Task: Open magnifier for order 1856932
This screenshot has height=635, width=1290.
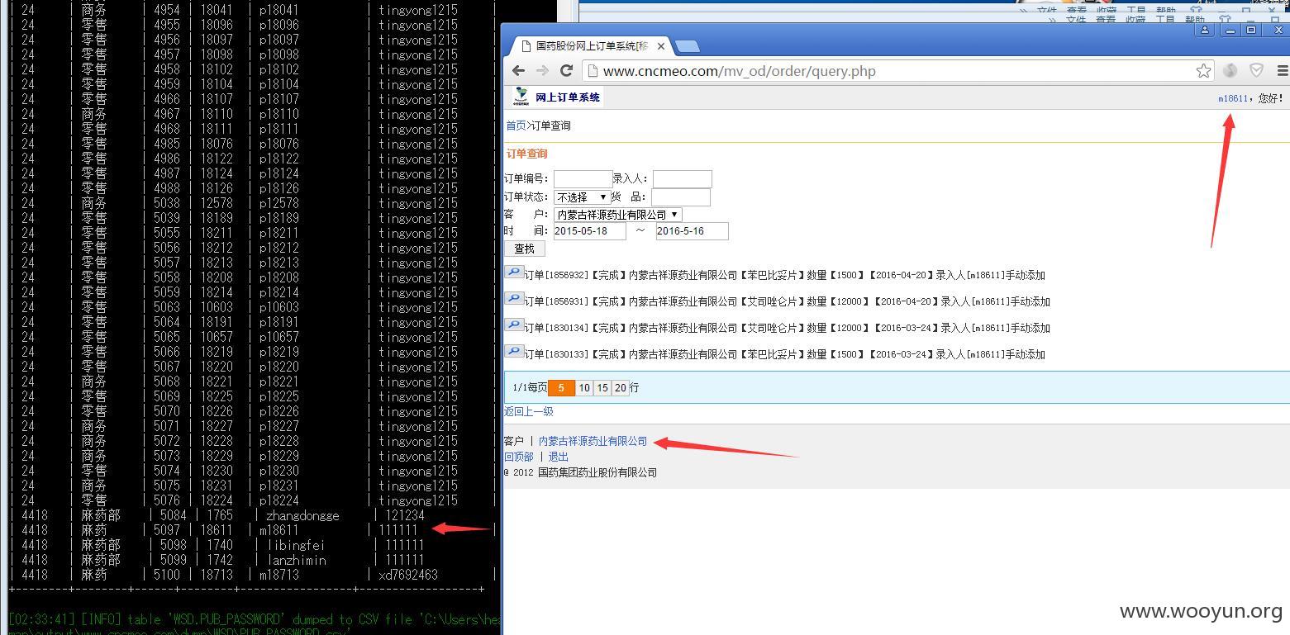Action: pos(514,272)
